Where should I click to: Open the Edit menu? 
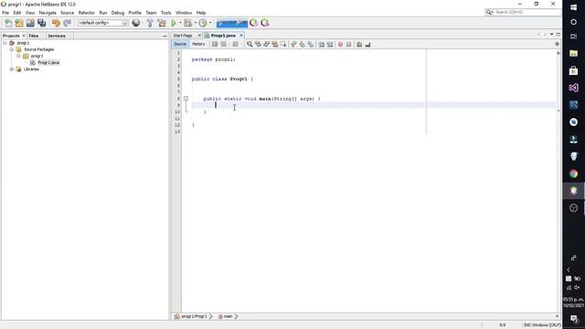pos(17,13)
